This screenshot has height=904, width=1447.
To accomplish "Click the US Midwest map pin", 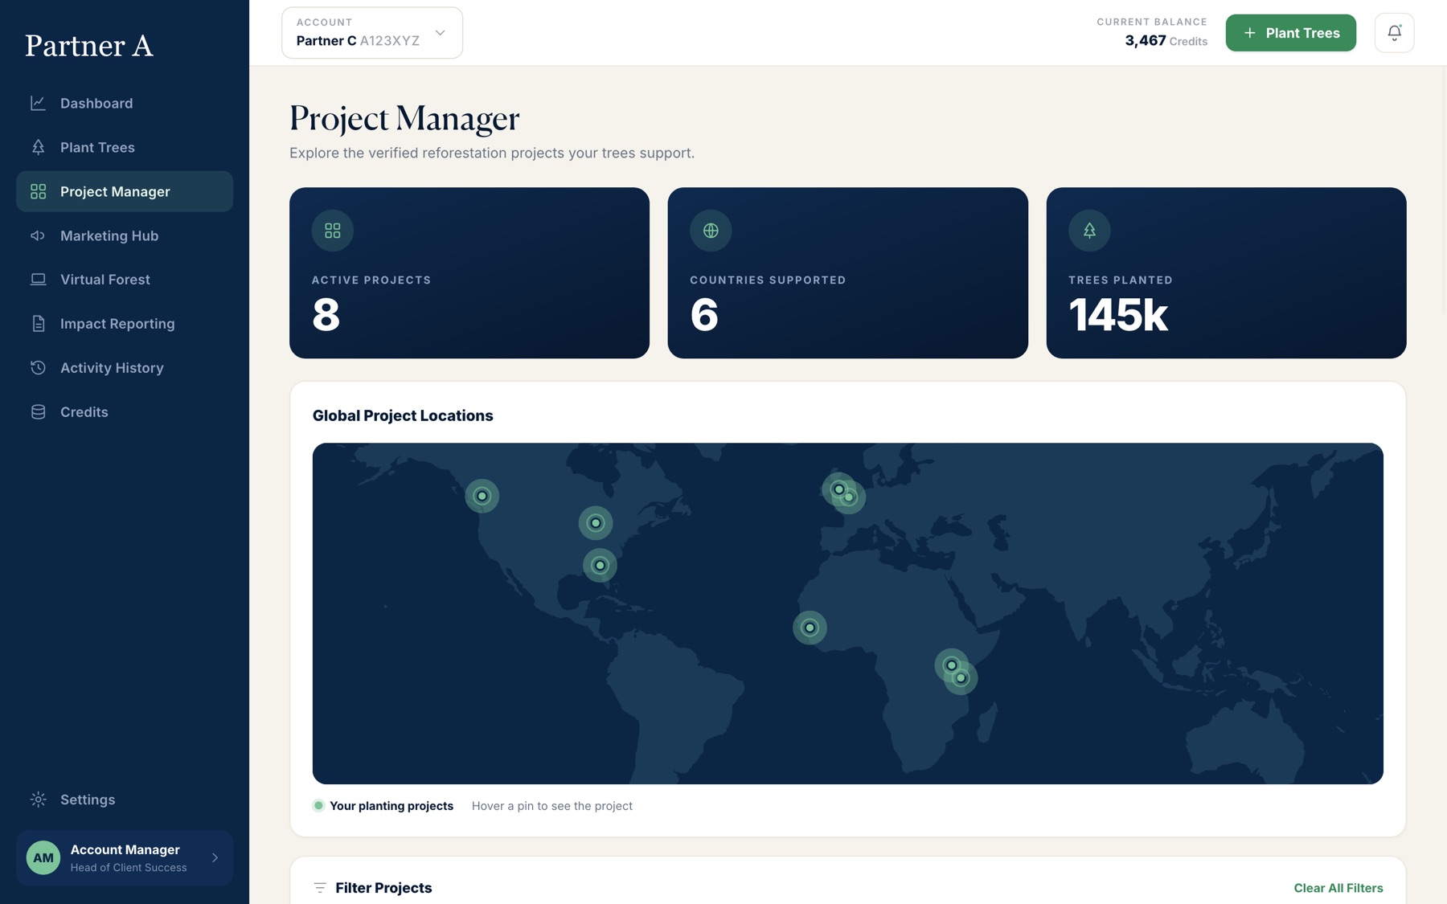I will pyautogui.click(x=596, y=523).
